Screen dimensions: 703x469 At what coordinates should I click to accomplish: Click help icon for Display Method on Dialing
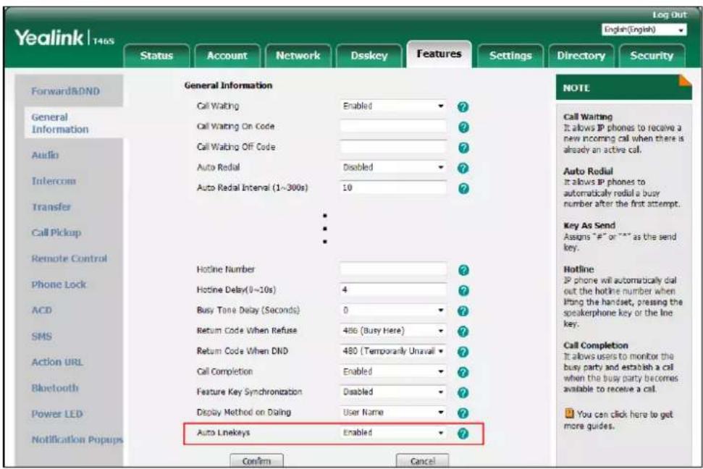[463, 413]
